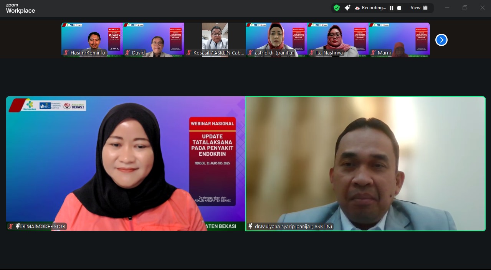Open the View layout menu

(x=419, y=8)
